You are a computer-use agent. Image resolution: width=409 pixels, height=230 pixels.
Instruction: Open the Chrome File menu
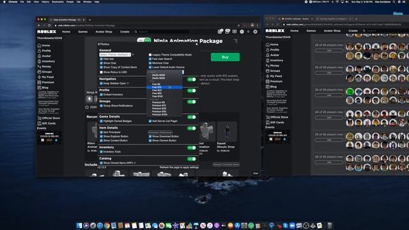coord(22,1)
